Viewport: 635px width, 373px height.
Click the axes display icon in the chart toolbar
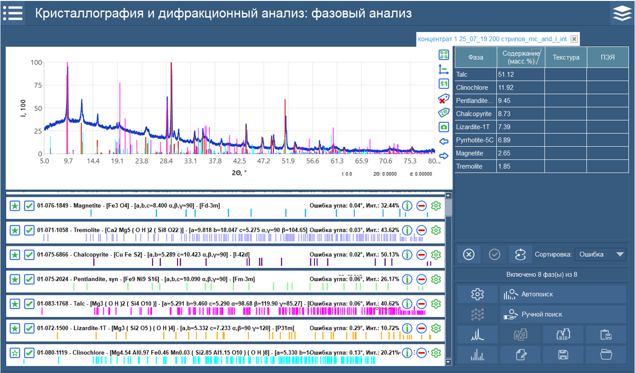pos(444,68)
